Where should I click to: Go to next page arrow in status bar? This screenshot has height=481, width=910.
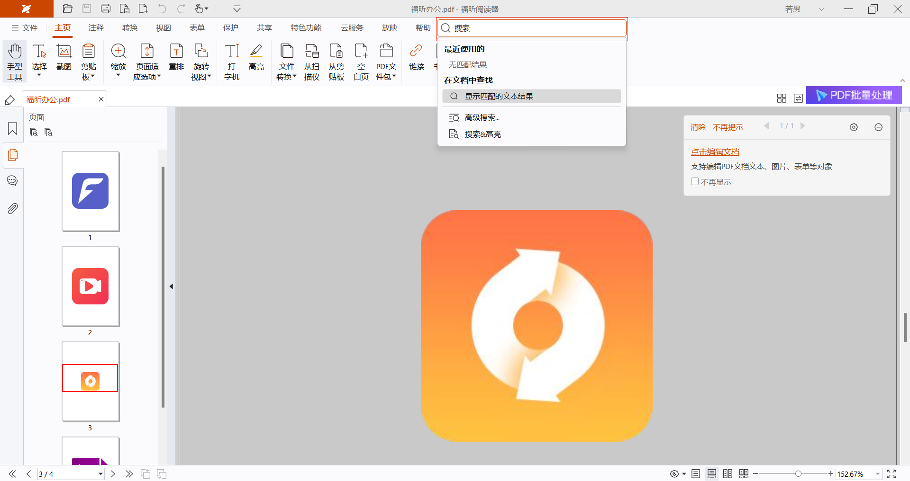tap(113, 474)
